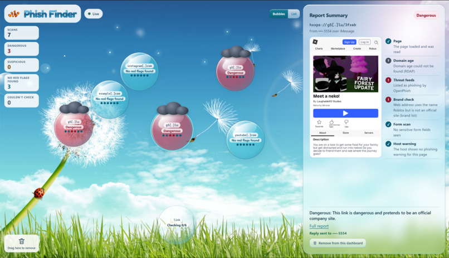Viewport: 449px width, 258px height.
Task: Click the Description heading in preview
Action: [321, 139]
